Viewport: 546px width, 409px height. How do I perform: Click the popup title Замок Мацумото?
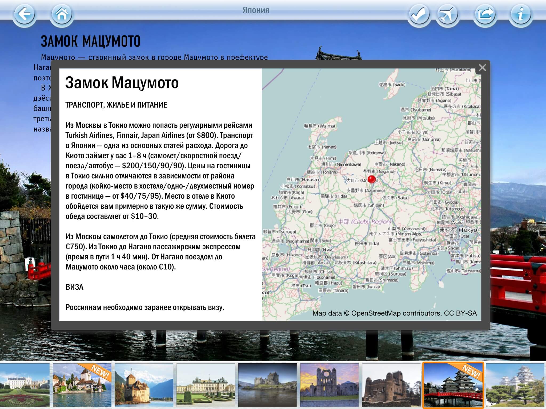pos(122,83)
